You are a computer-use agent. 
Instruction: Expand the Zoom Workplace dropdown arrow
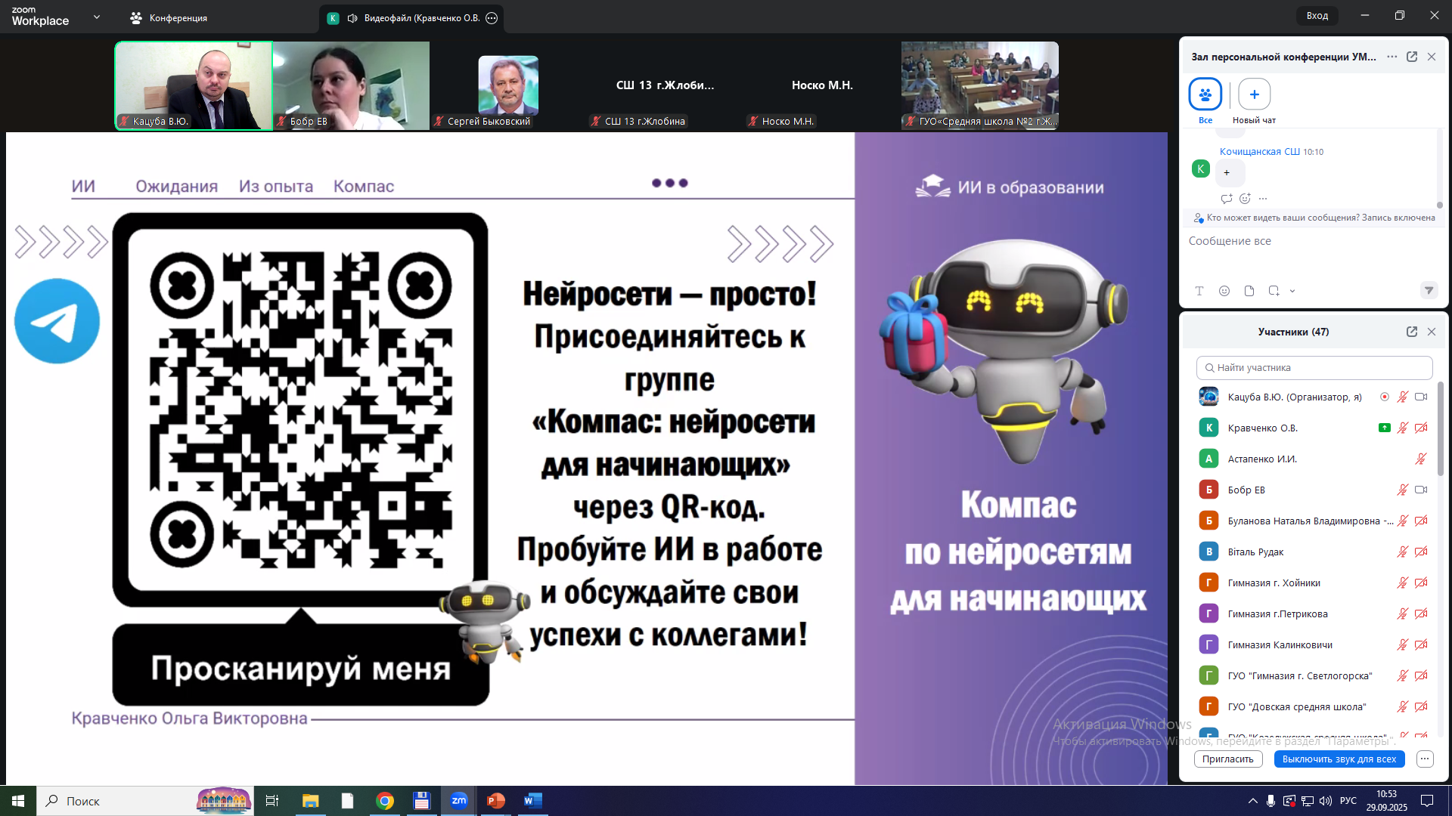click(x=96, y=17)
